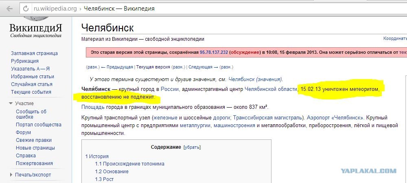Screen dimensions: 407x183
Task: Open Указатель А—Я link
Action: (x=30, y=69)
